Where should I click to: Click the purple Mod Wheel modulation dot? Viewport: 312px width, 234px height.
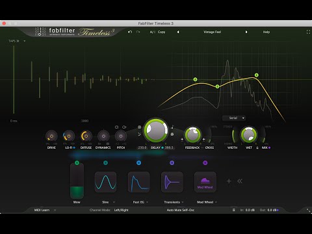pyautogui.click(x=205, y=162)
